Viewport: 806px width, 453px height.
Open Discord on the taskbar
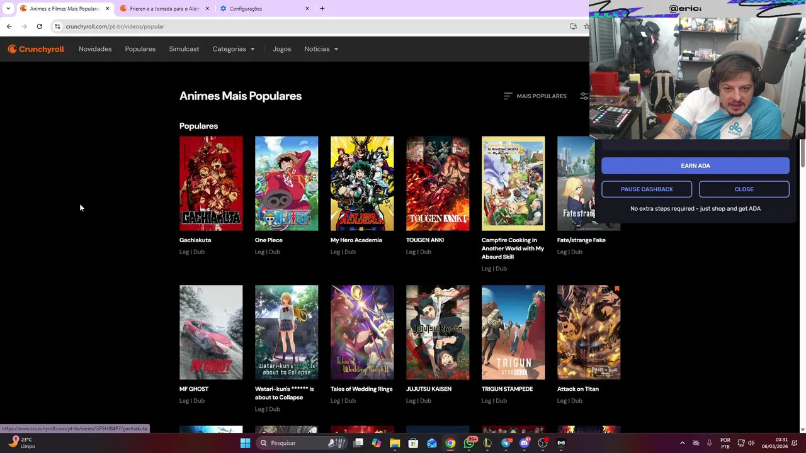[x=525, y=443]
